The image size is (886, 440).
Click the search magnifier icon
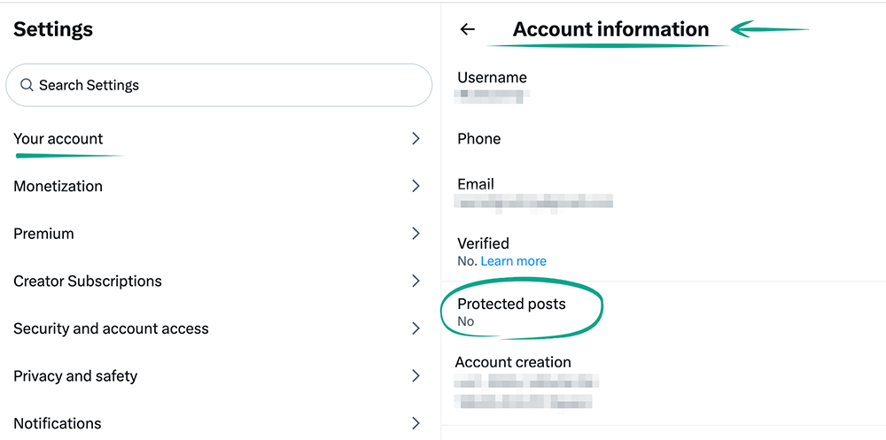pyautogui.click(x=27, y=86)
